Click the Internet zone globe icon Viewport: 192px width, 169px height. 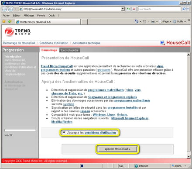(136, 166)
